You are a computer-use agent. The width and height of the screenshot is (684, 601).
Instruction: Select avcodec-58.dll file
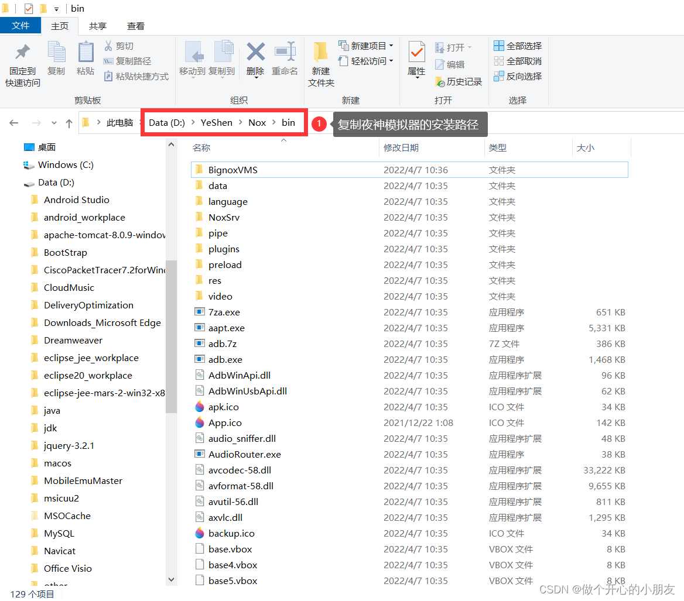[x=409, y=470]
